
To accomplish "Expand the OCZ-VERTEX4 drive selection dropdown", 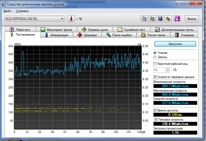I will pos(62,19).
